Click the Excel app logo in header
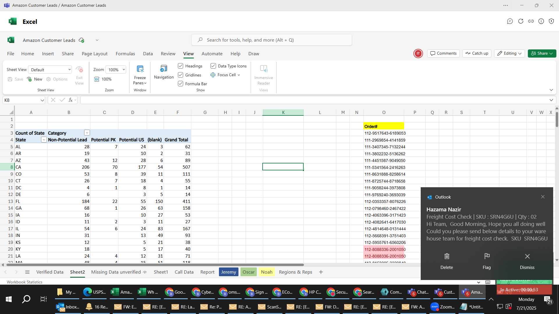 point(13,22)
